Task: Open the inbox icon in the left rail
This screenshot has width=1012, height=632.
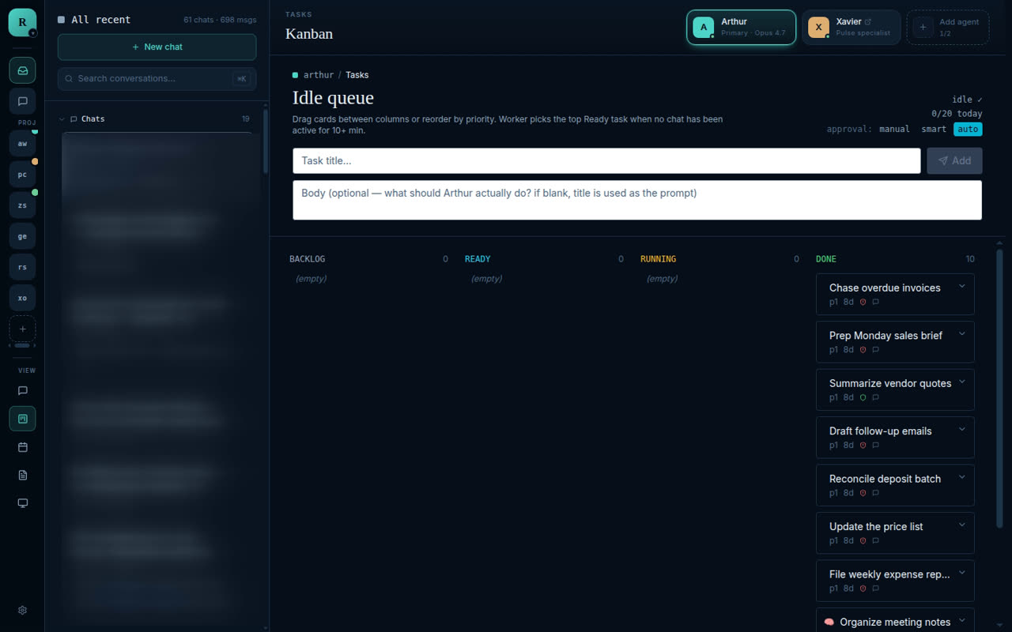Action: pos(22,70)
